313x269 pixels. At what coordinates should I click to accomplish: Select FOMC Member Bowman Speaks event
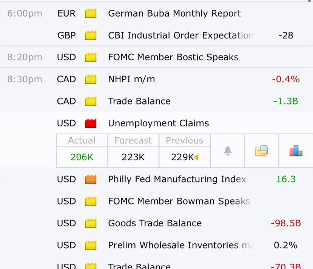pyautogui.click(x=179, y=201)
